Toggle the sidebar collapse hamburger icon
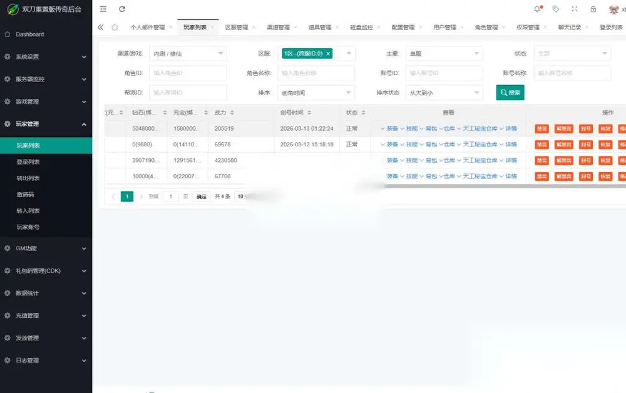626x393 pixels. click(x=103, y=9)
